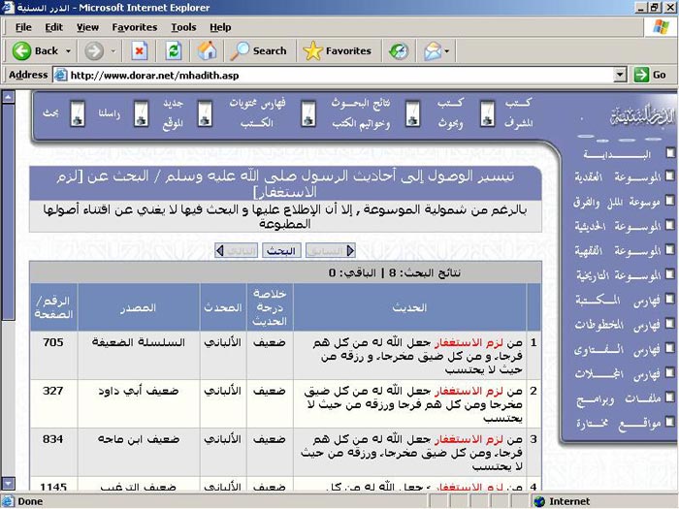Open the Tools menu
This screenshot has height=509, width=679.
(x=183, y=27)
